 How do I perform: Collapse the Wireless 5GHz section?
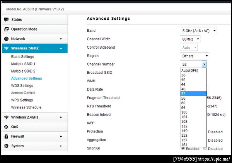point(61,48)
